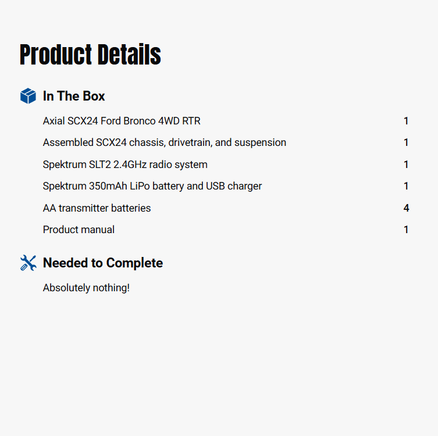
Task: Click the word Details in the page title
Action: pos(129,55)
